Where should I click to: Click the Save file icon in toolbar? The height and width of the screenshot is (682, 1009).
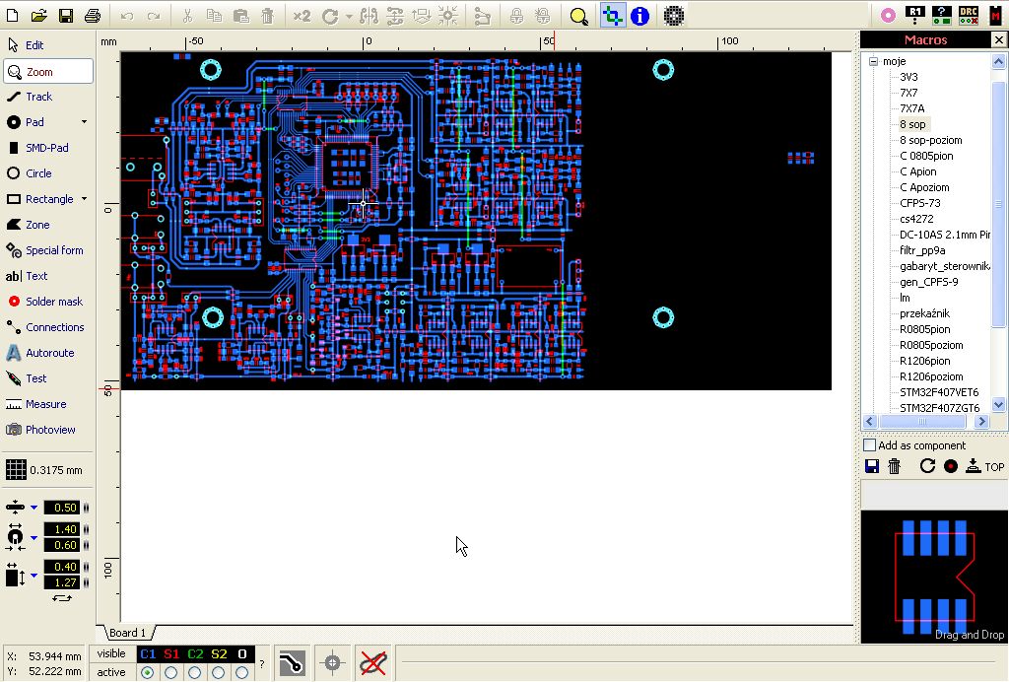click(x=66, y=16)
